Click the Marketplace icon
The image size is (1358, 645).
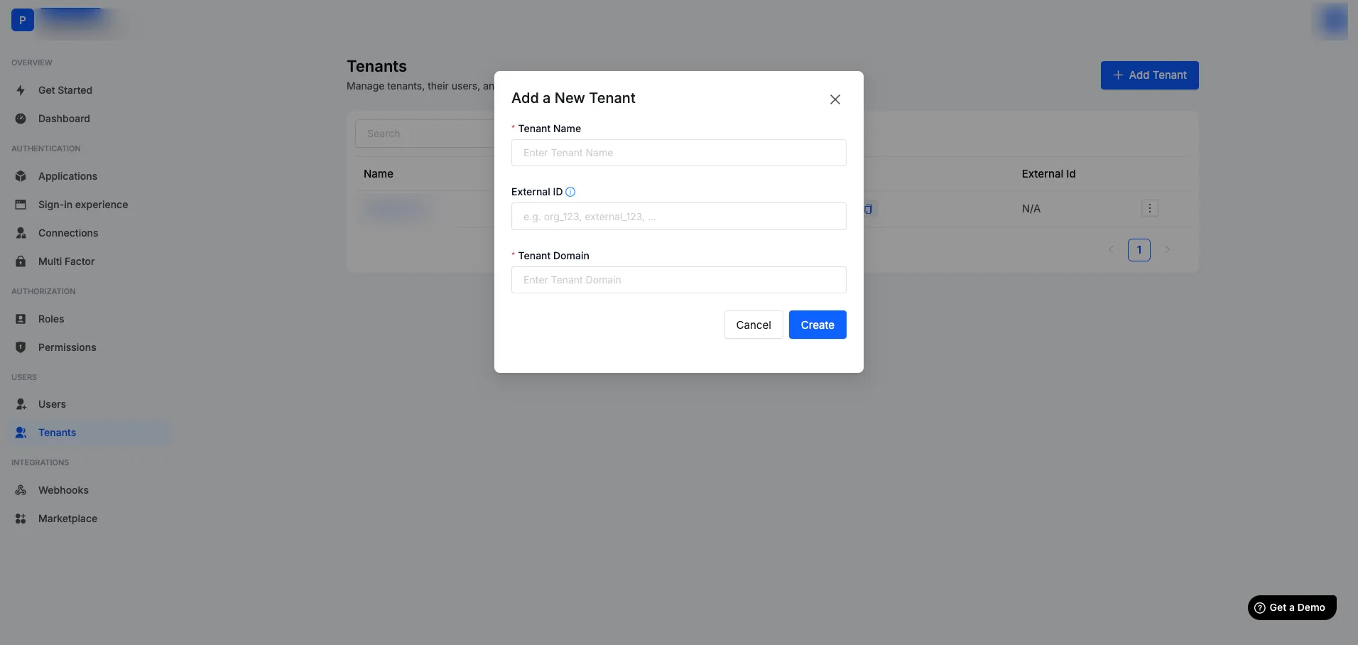[21, 519]
